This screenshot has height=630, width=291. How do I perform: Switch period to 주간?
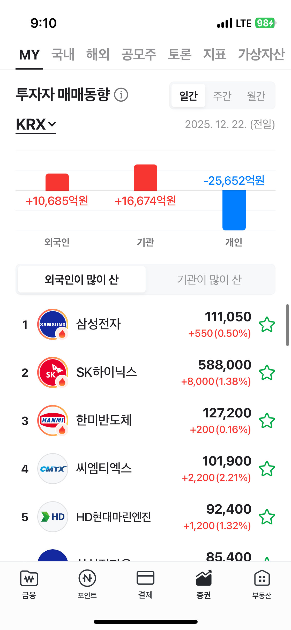(222, 96)
